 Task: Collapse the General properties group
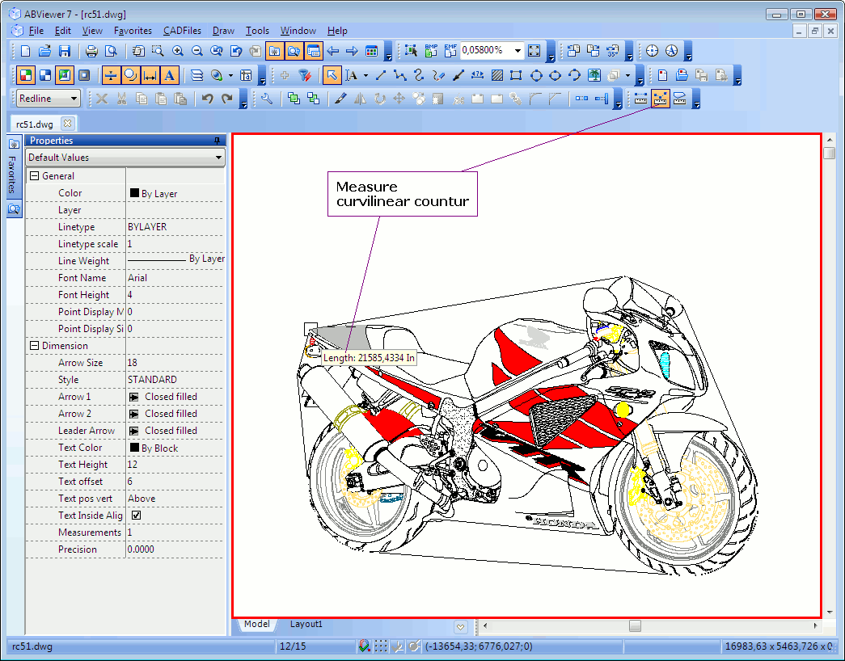click(35, 176)
